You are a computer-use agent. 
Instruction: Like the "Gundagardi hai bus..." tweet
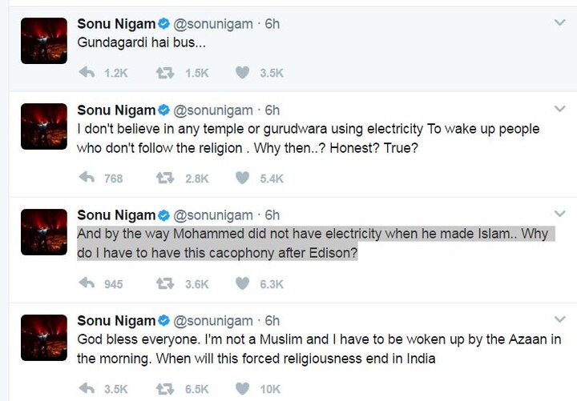pos(242,73)
